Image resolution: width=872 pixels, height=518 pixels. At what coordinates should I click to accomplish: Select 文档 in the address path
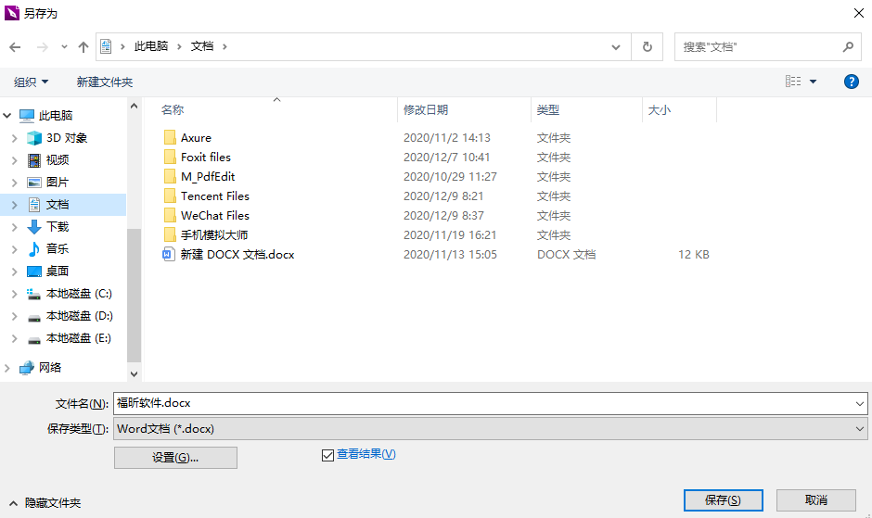(x=202, y=46)
